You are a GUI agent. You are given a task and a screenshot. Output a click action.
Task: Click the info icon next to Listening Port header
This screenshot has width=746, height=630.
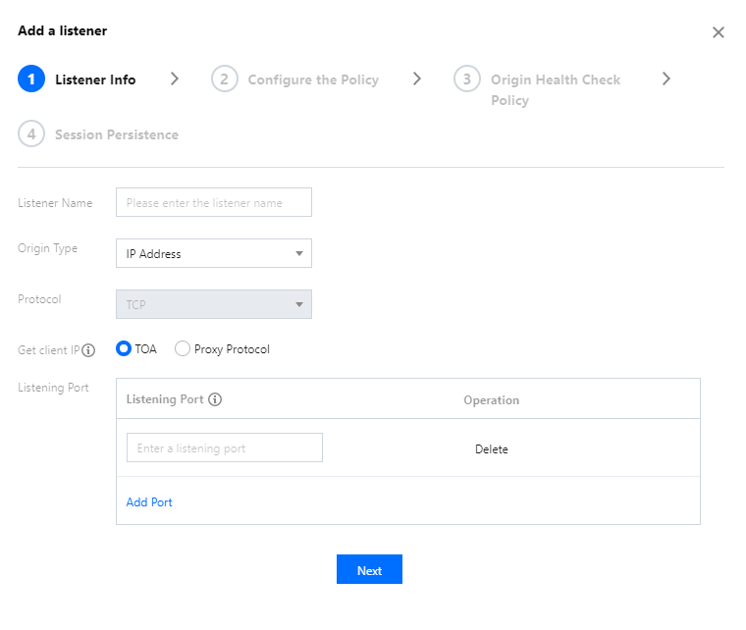click(x=216, y=400)
